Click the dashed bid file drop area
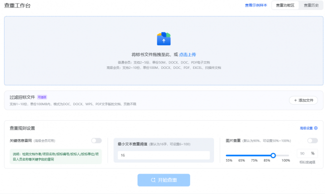 (163, 51)
